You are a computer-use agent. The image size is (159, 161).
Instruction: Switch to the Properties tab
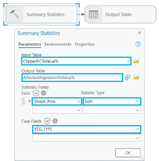coord(85,44)
